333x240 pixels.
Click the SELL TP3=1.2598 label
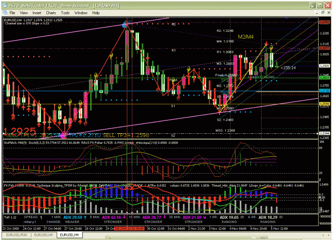click(126, 135)
